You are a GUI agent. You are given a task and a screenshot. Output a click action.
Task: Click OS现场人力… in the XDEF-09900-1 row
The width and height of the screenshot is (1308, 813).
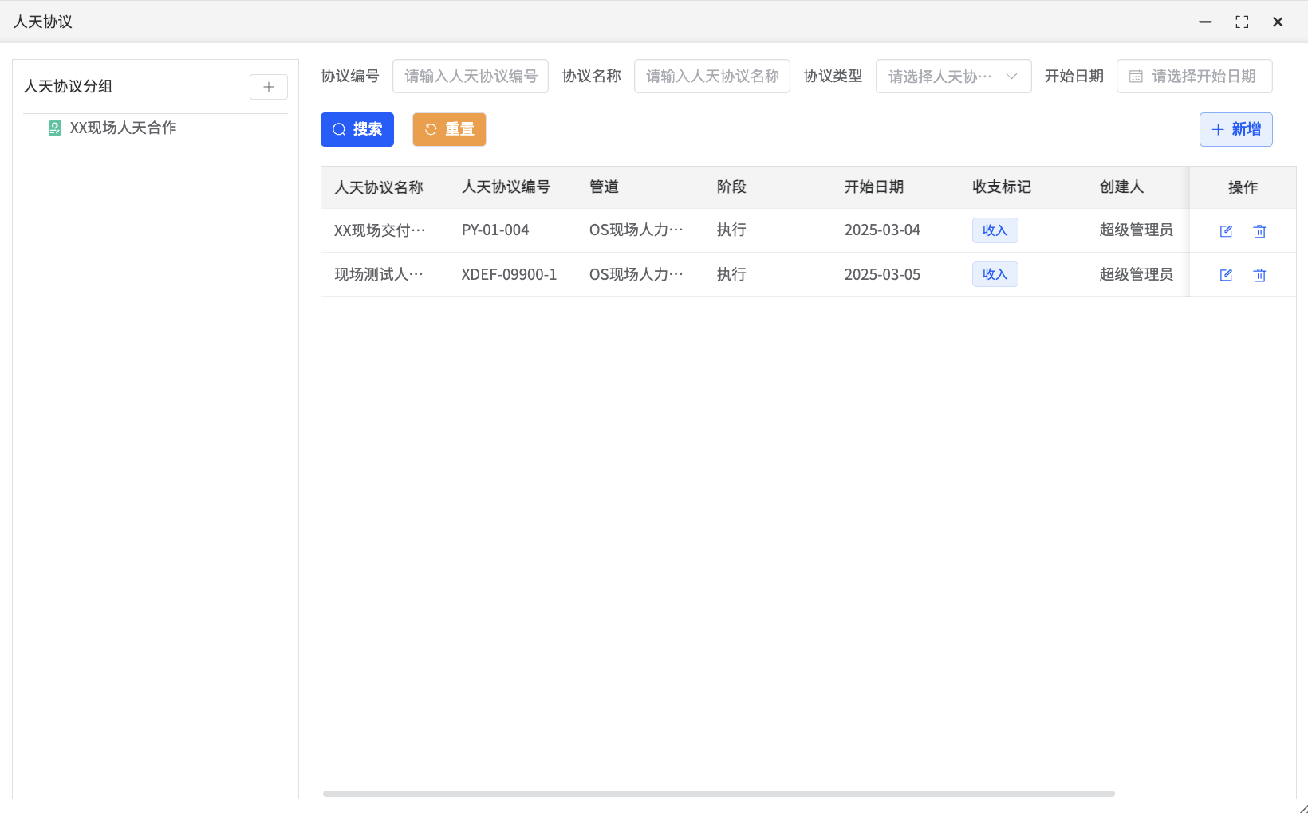(x=636, y=274)
